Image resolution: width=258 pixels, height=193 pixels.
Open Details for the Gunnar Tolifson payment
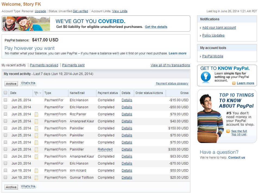click(x=127, y=177)
